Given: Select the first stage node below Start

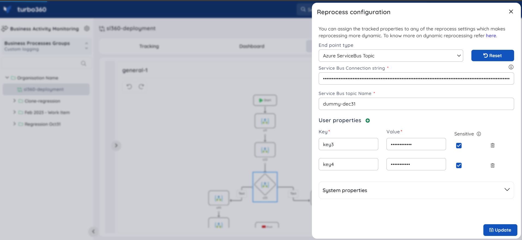Looking at the screenshot, I should coord(265,121).
